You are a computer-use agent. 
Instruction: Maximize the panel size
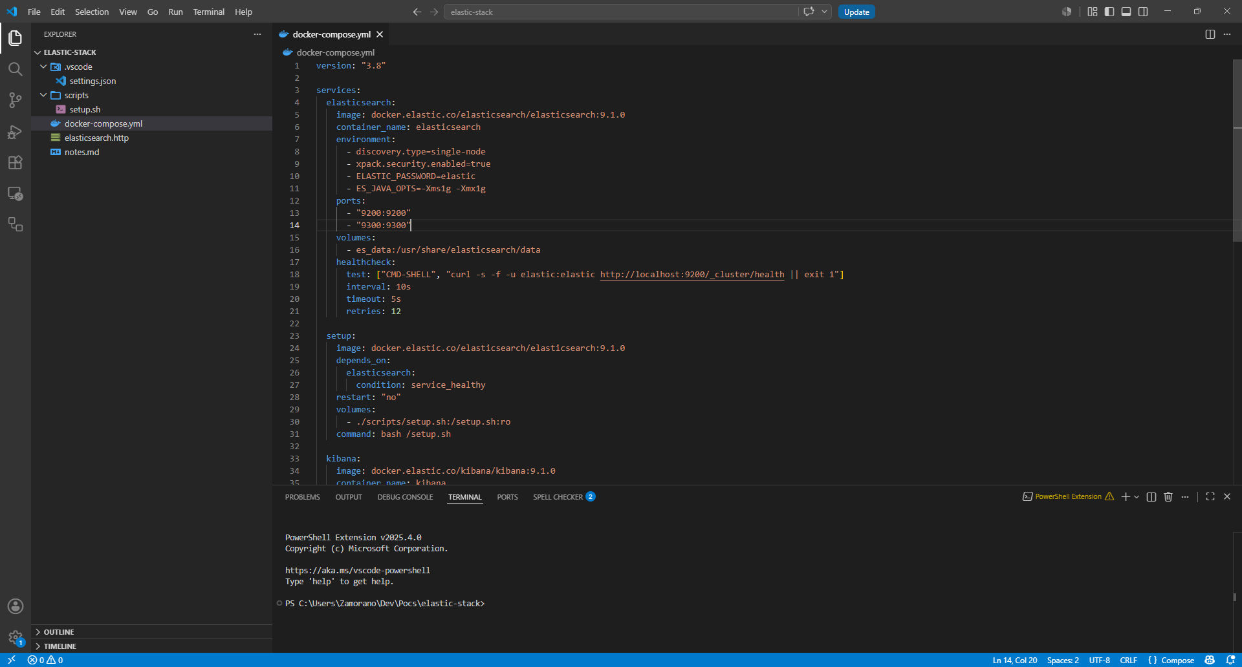tap(1210, 496)
